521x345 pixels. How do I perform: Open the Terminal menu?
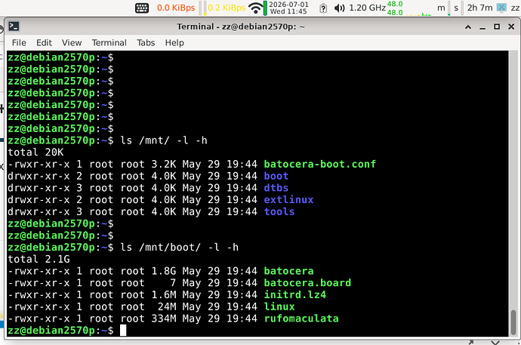click(x=109, y=43)
